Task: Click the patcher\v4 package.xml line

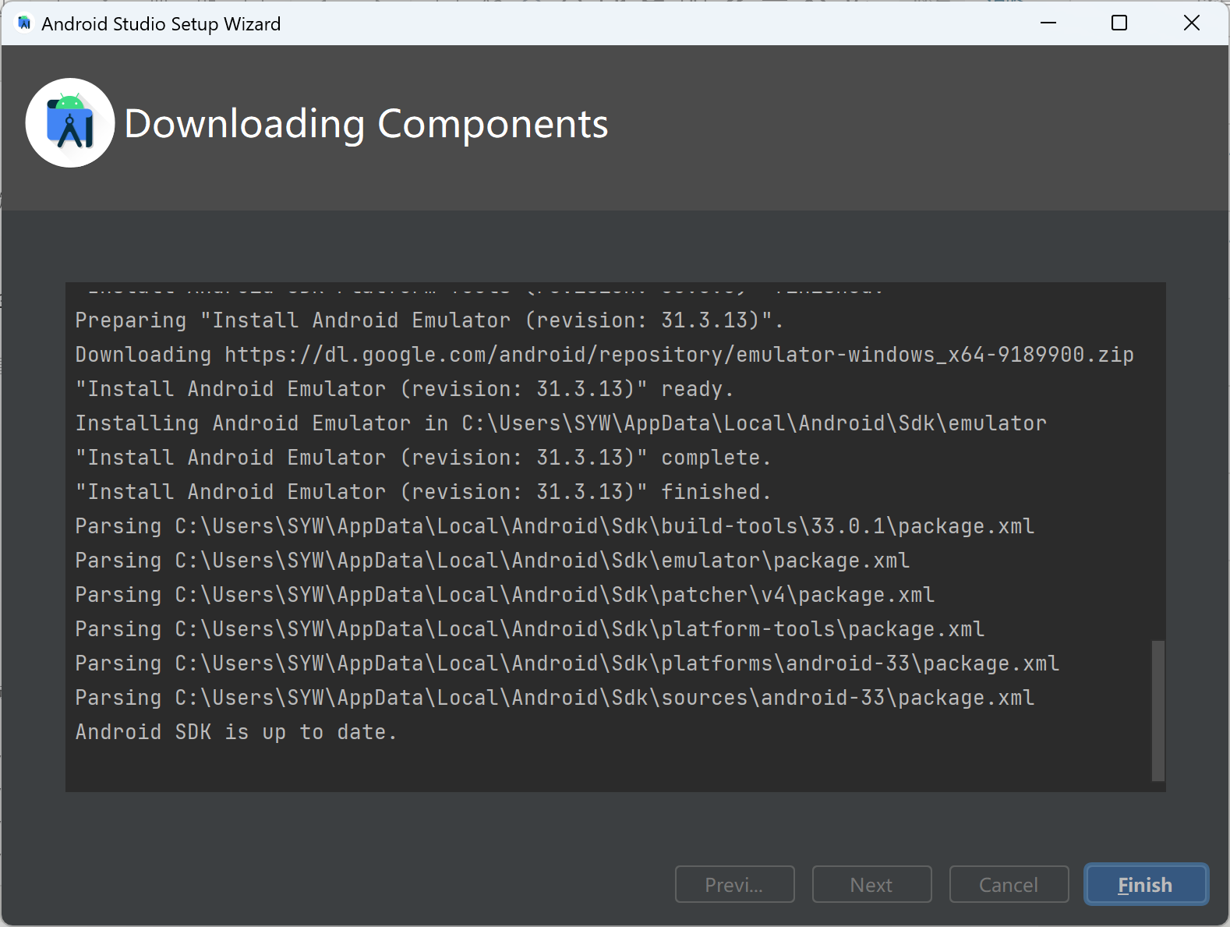Action: (x=505, y=595)
